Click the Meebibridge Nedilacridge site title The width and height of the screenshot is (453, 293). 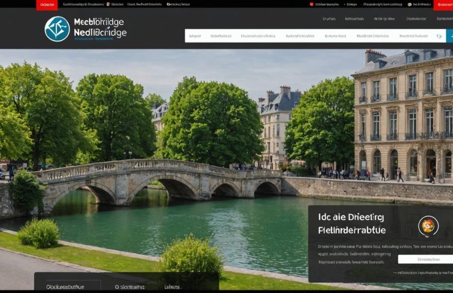point(100,27)
